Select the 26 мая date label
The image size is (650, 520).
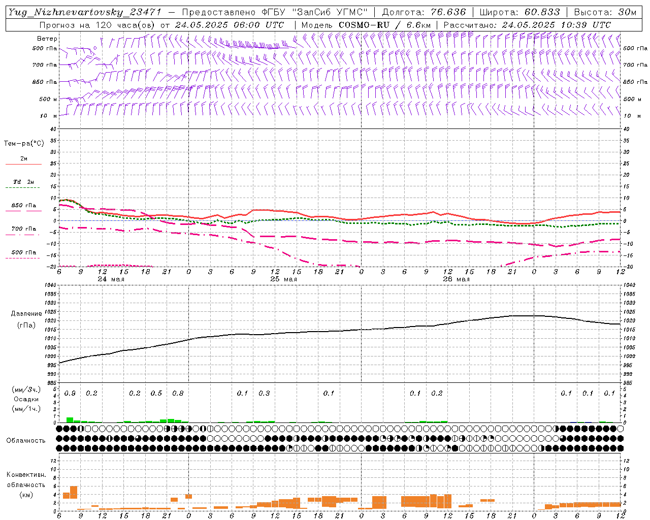click(457, 279)
